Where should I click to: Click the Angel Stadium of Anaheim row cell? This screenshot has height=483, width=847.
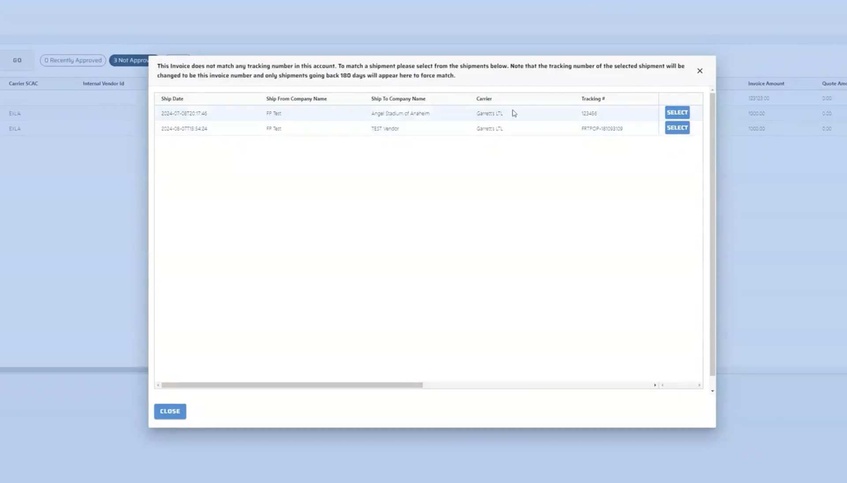point(400,113)
